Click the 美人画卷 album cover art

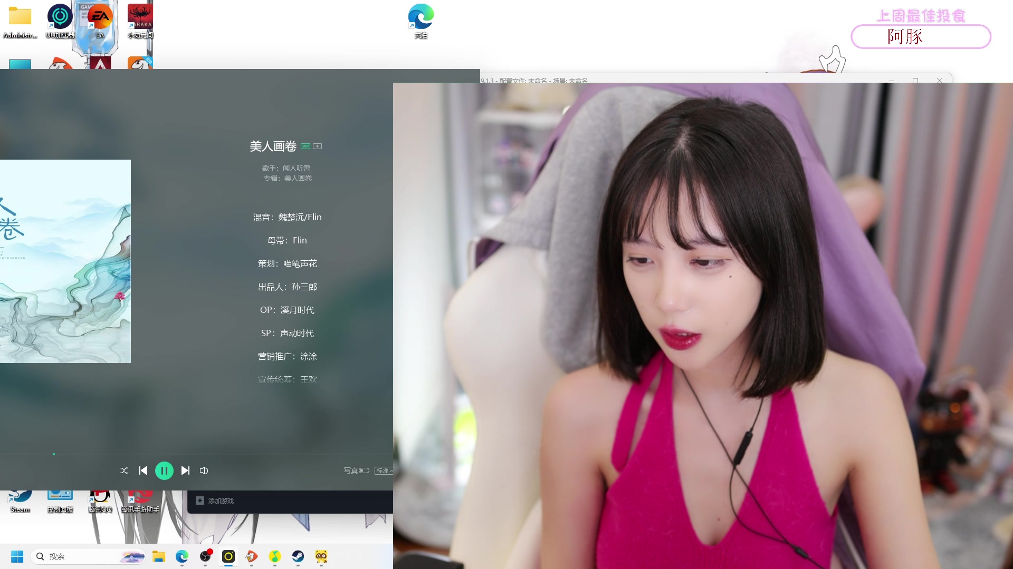pyautogui.click(x=65, y=261)
